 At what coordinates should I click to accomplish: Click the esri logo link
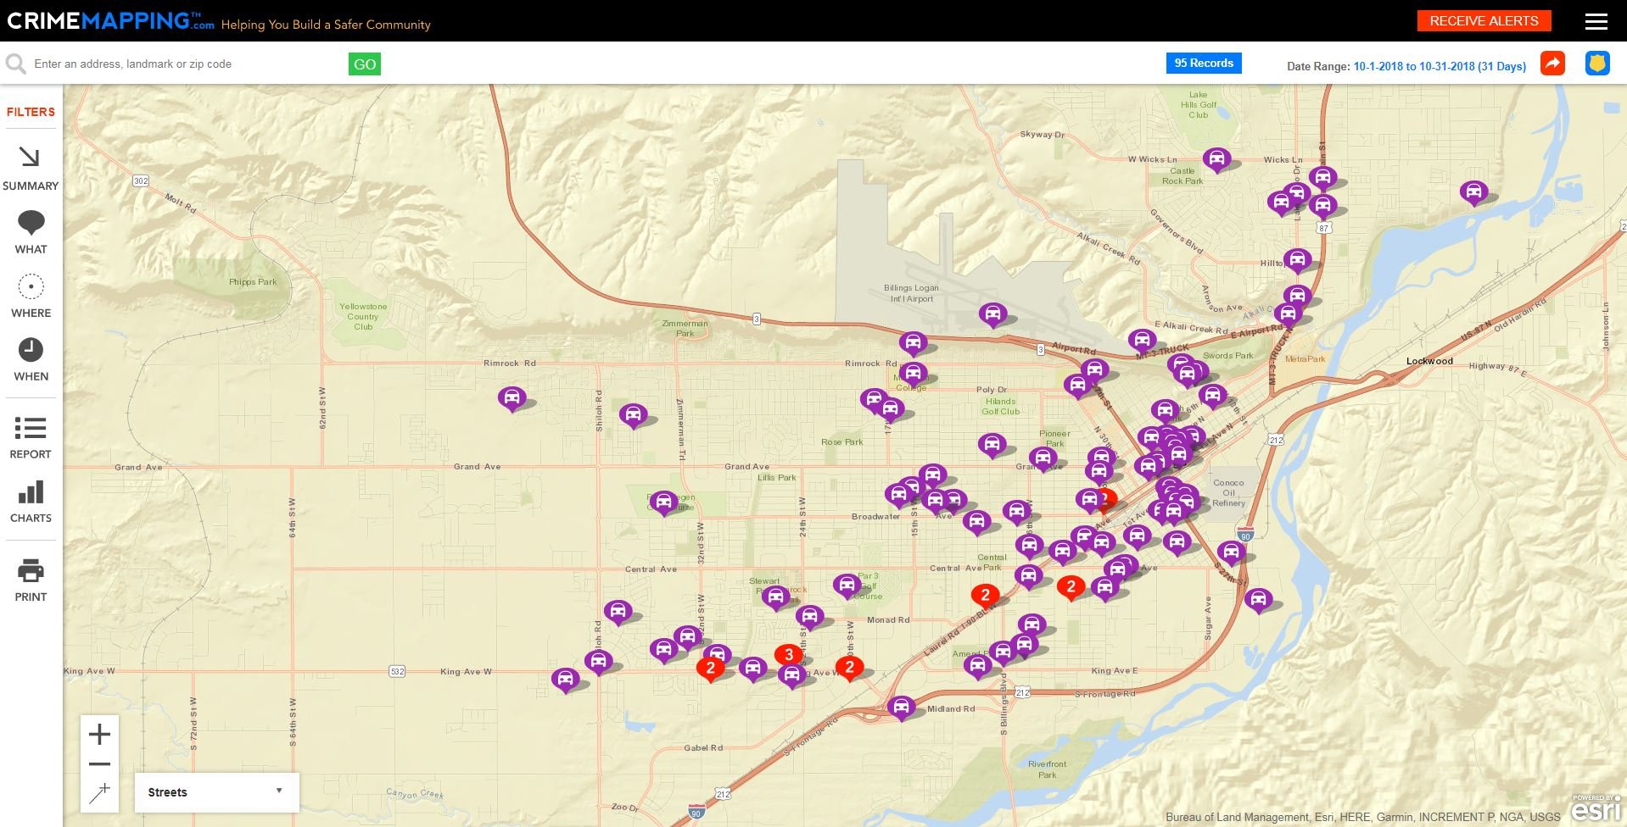point(1596,809)
